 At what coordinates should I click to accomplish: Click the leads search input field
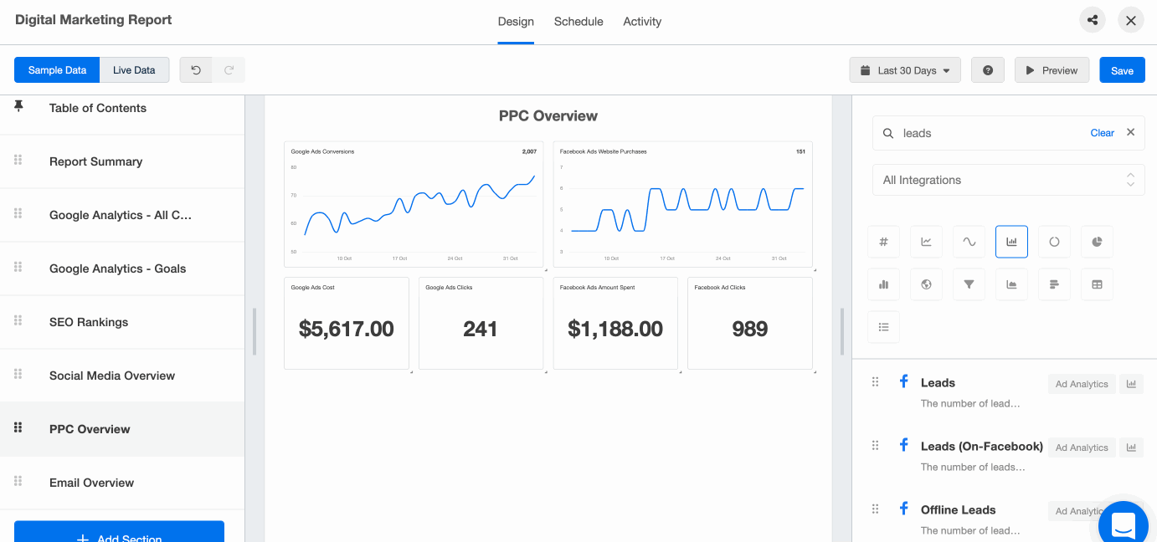point(988,133)
